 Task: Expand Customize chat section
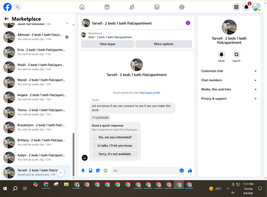pyautogui.click(x=229, y=71)
